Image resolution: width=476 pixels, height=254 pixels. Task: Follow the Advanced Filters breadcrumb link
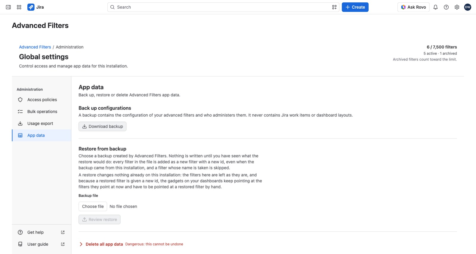pyautogui.click(x=35, y=47)
